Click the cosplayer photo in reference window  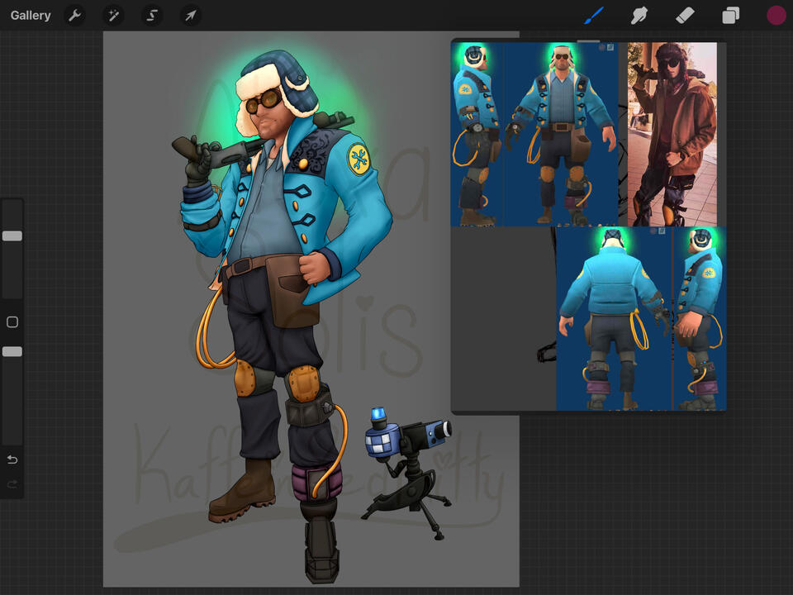(671, 134)
